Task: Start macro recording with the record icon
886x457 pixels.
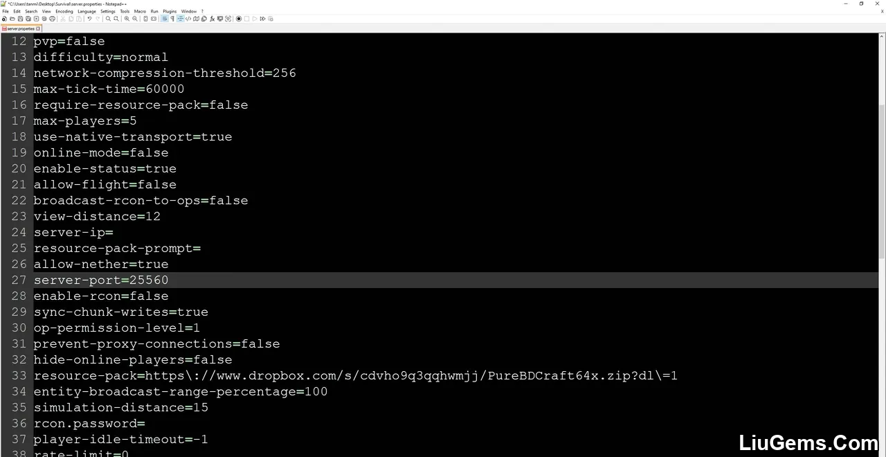Action: coord(239,19)
